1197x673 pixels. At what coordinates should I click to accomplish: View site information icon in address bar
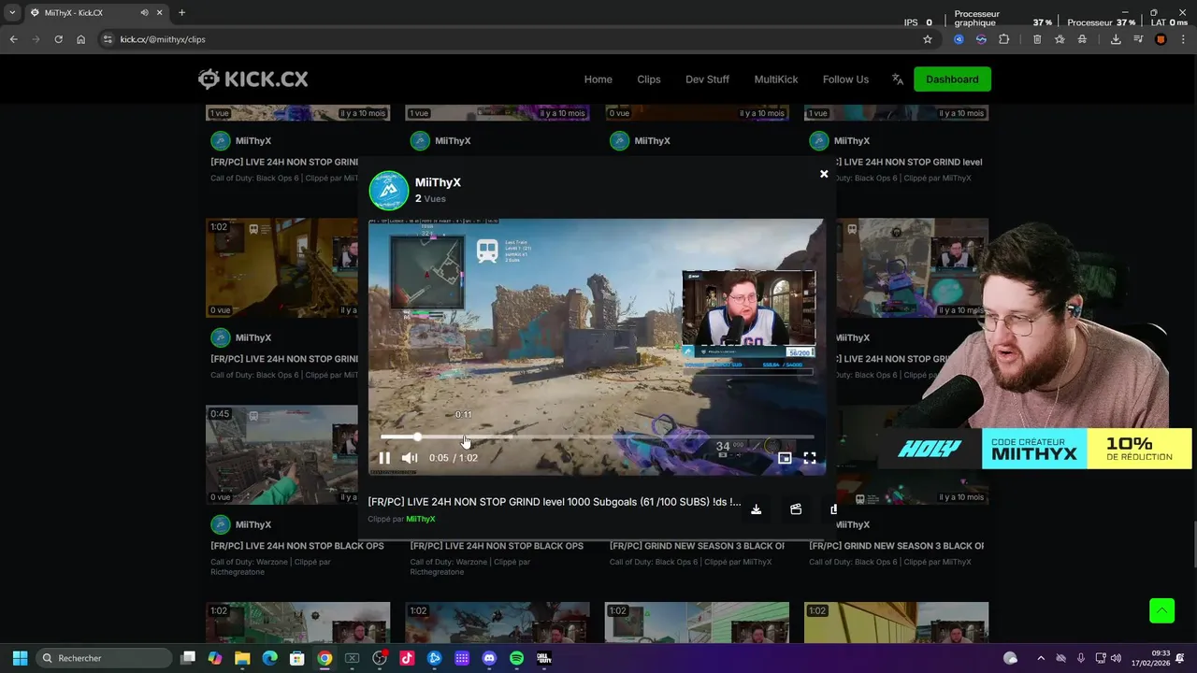(108, 39)
